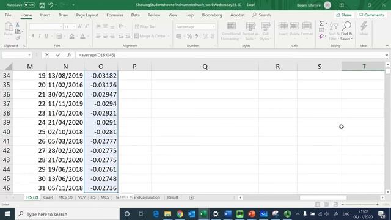391x220 pixels.
Task: Click the Fill Color bucket
Action: (x=72, y=36)
